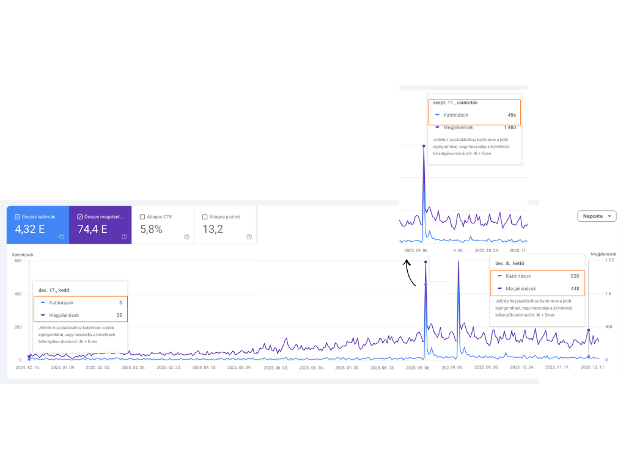This screenshot has height=469, width=626.
Task: Click the highlighted Kattintások row in dec. 8 tooltip
Action: pos(537,275)
